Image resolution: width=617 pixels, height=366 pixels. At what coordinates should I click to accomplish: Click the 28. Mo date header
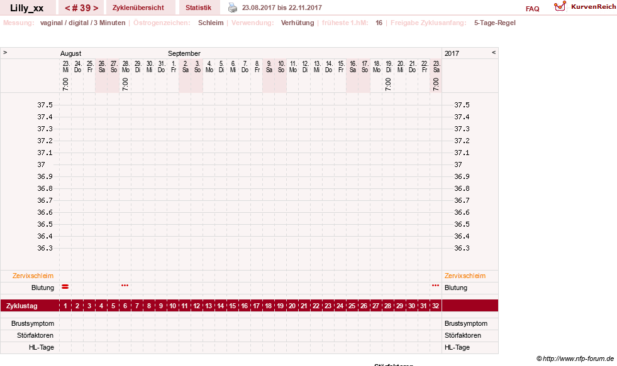pos(126,67)
